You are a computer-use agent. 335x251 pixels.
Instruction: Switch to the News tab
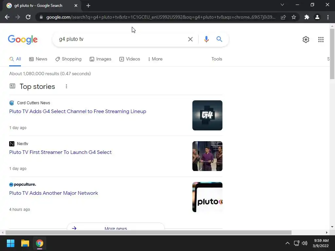[38, 59]
